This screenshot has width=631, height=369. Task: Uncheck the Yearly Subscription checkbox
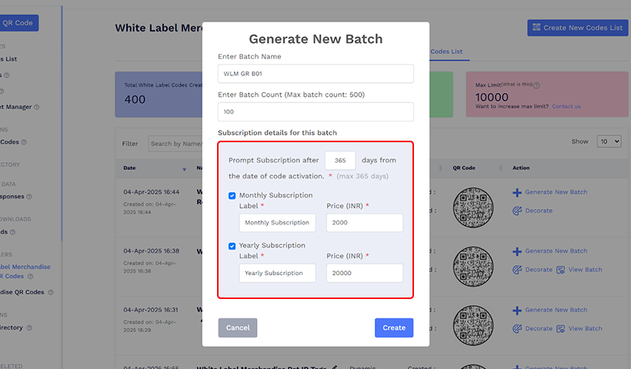click(232, 246)
